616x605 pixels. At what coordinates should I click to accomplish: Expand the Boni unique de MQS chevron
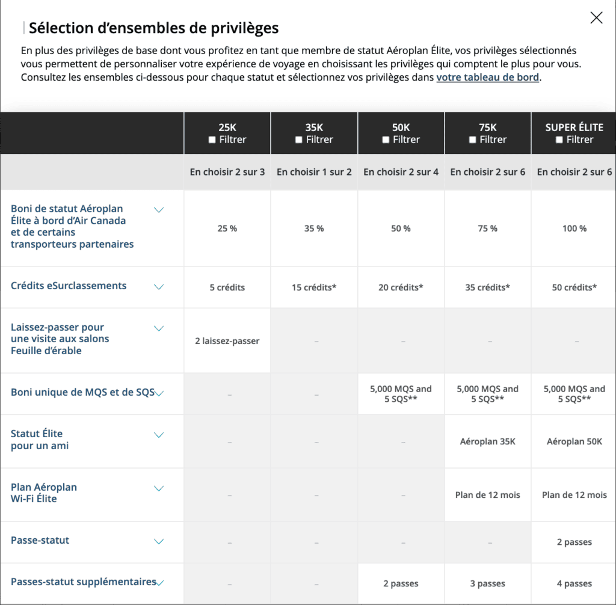click(x=159, y=393)
